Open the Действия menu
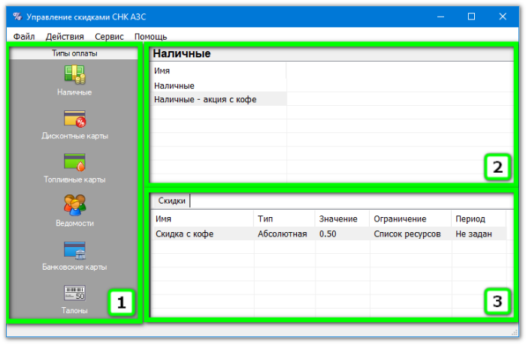 coord(65,36)
